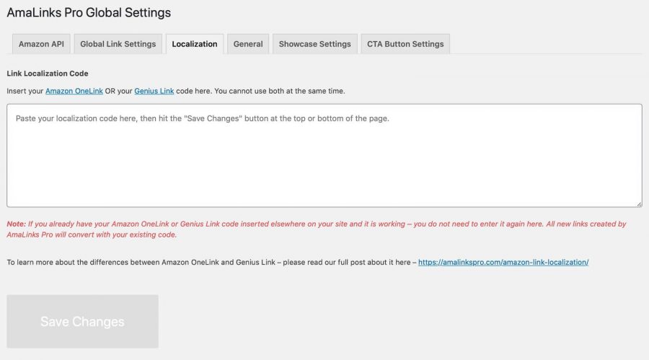Go to Showcase Settings tab
This screenshot has width=649, height=360.
pyautogui.click(x=314, y=44)
